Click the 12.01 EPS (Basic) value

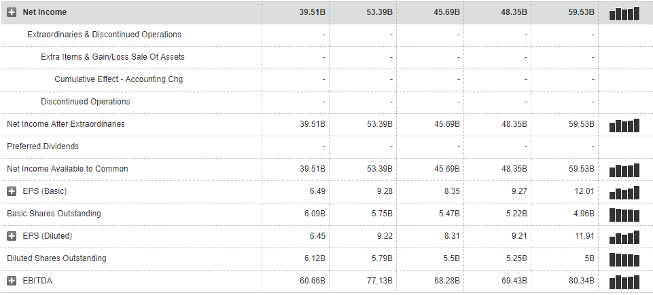point(584,191)
